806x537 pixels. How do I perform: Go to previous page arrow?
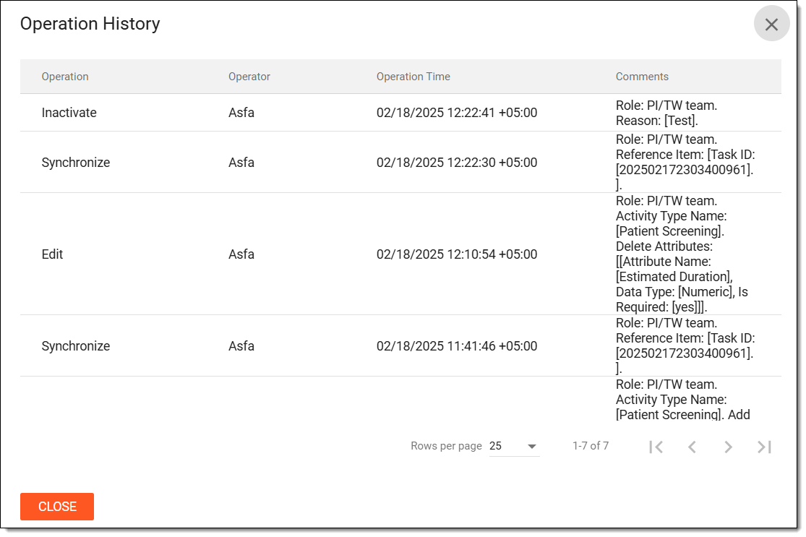(692, 447)
